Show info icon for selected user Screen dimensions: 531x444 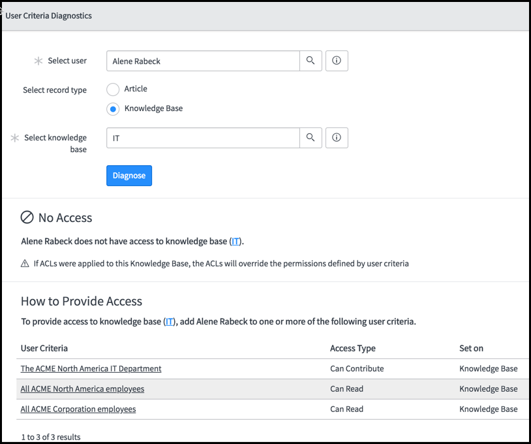click(337, 61)
